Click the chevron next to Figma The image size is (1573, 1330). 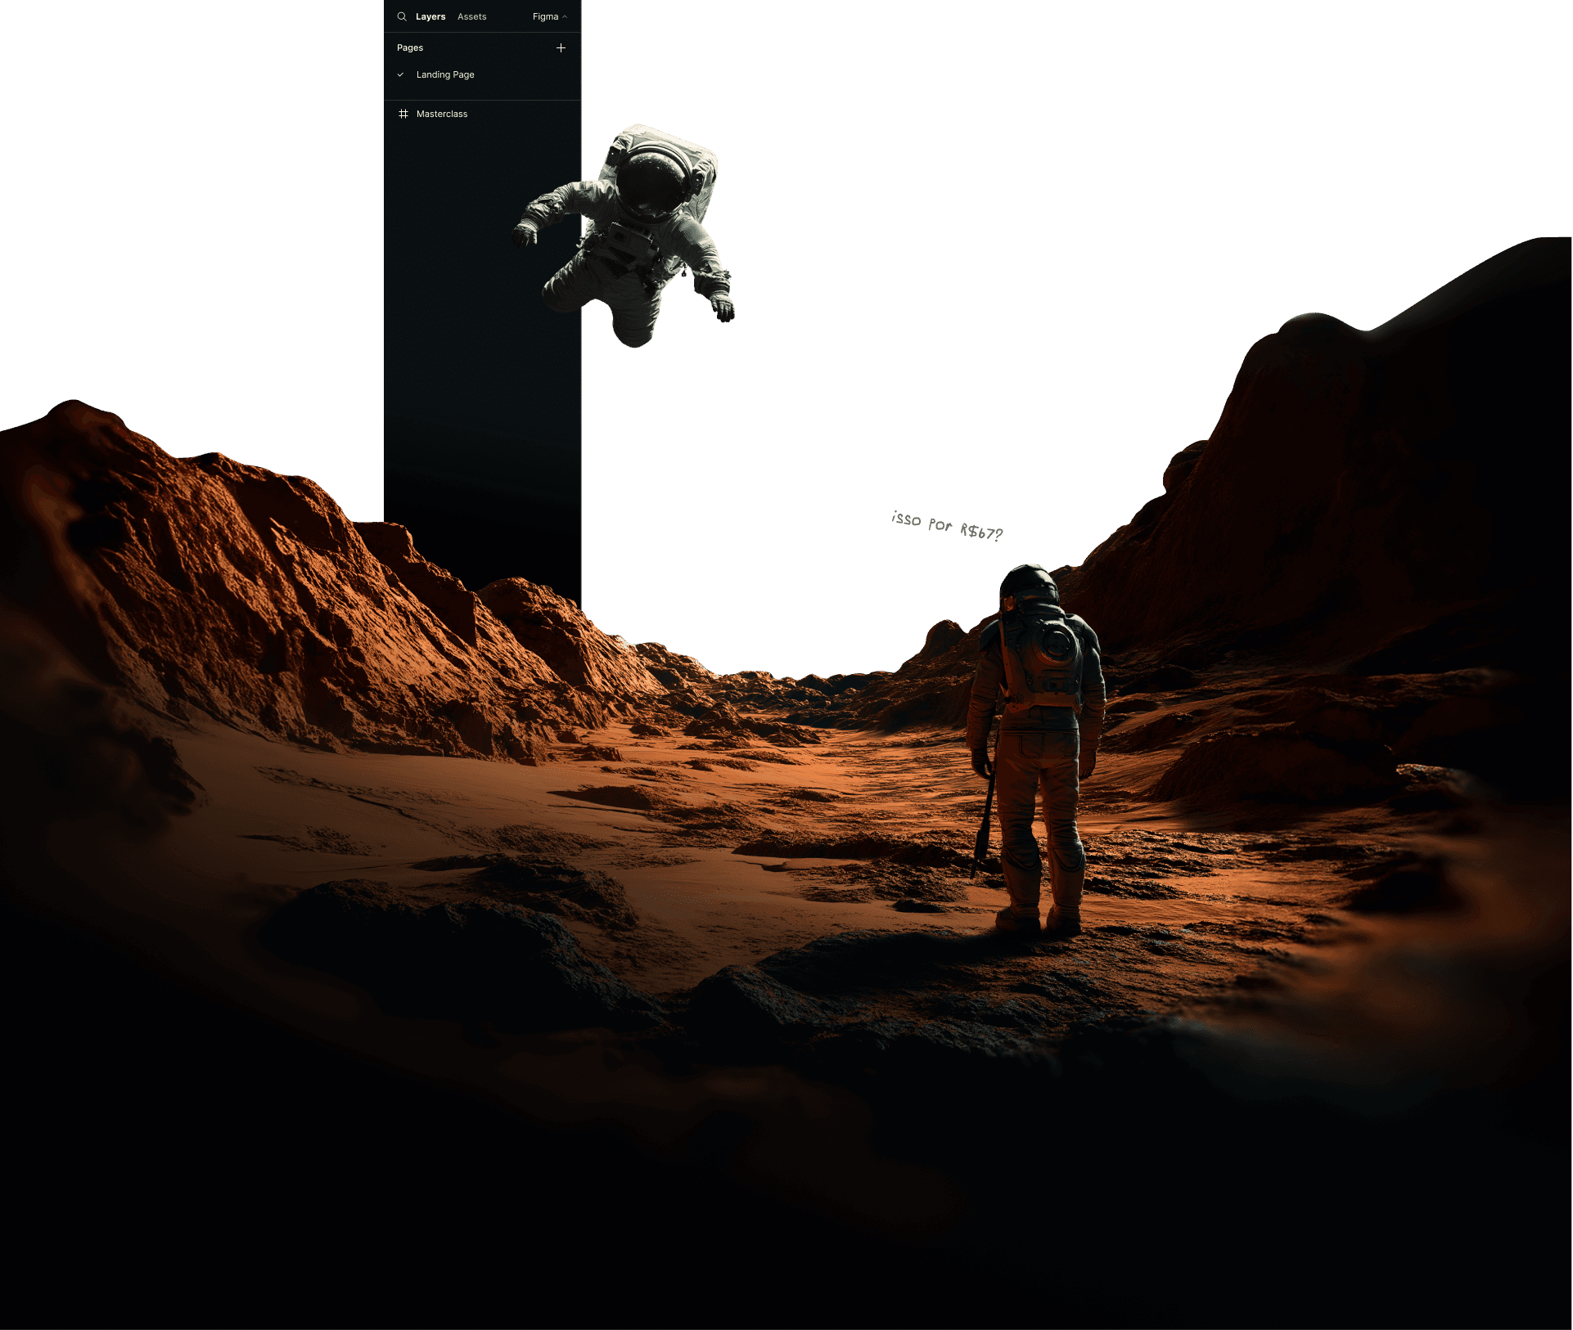tap(565, 16)
